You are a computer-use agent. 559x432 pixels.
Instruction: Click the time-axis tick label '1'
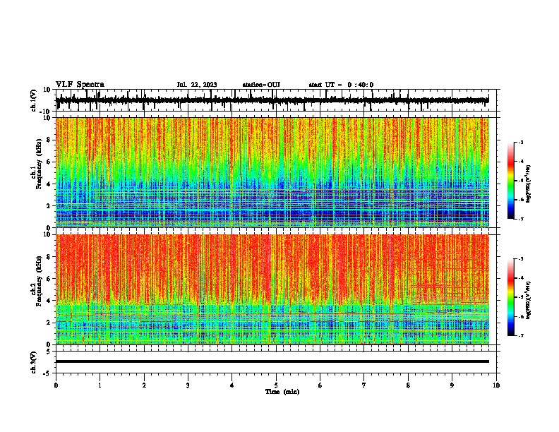(100, 385)
